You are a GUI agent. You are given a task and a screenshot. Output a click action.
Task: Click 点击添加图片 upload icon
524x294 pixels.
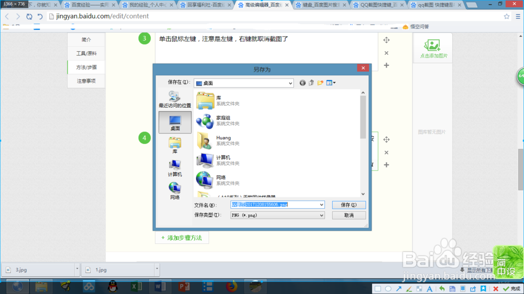tap(433, 49)
